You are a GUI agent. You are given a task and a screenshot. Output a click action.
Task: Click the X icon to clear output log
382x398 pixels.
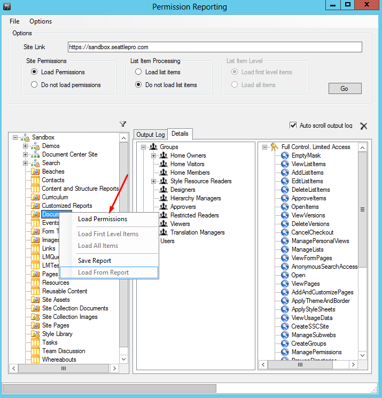click(363, 126)
